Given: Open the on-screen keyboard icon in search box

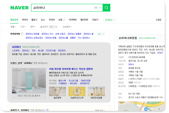Looking at the screenshot, I should pos(96,8).
